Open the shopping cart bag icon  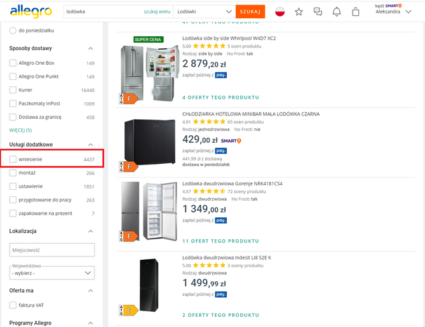(x=356, y=11)
